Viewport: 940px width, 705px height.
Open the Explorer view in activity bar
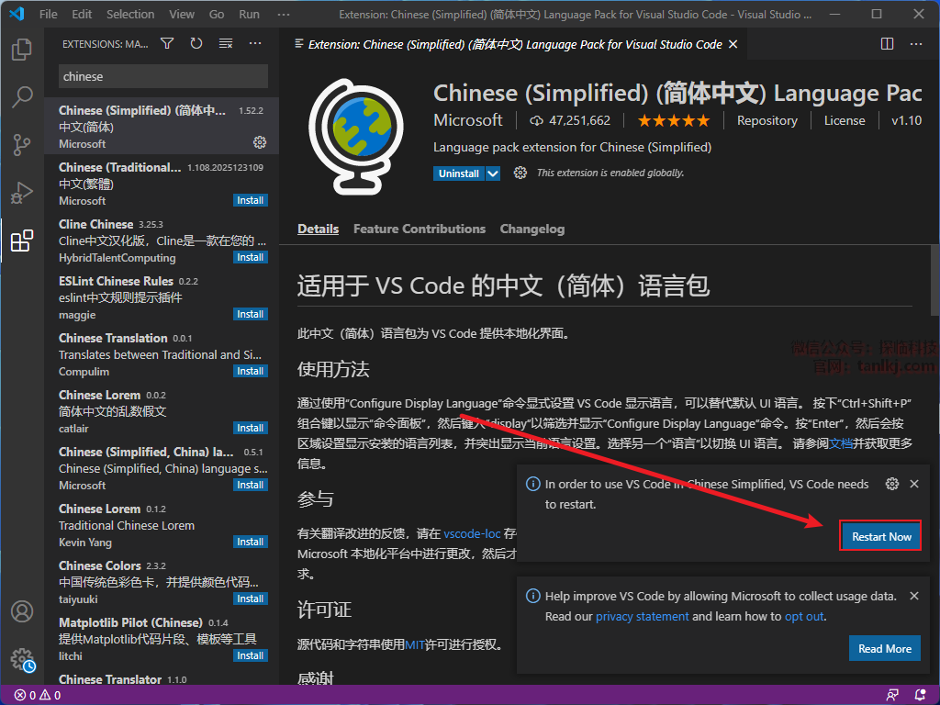click(x=22, y=50)
